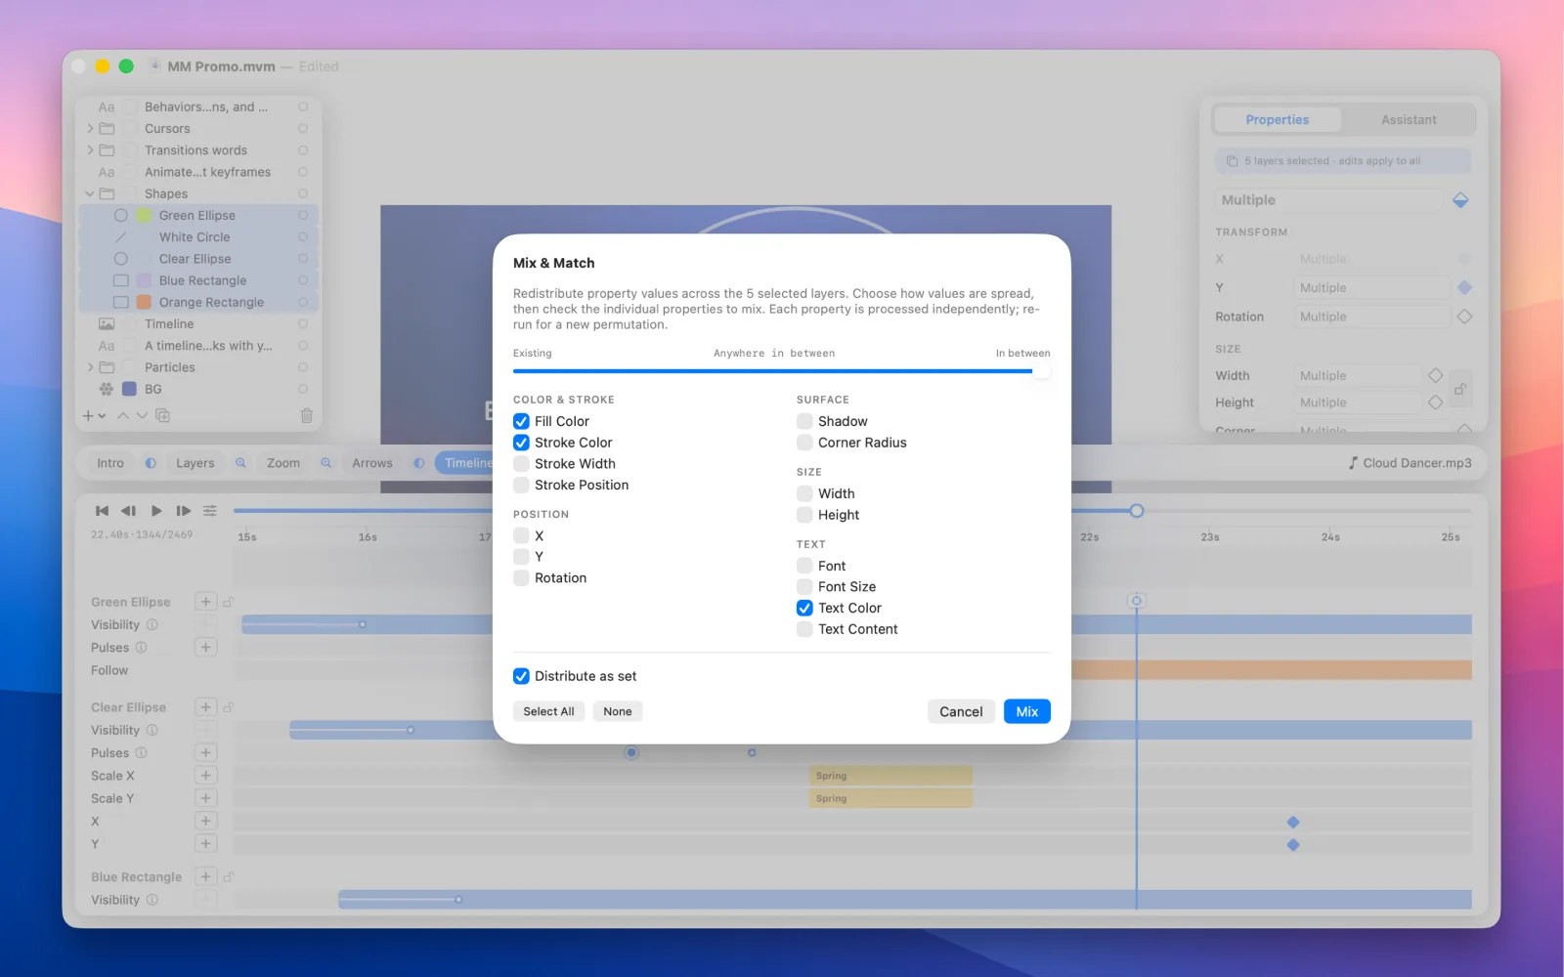Click the Mix button
This screenshot has width=1564, height=977.
[1026, 711]
